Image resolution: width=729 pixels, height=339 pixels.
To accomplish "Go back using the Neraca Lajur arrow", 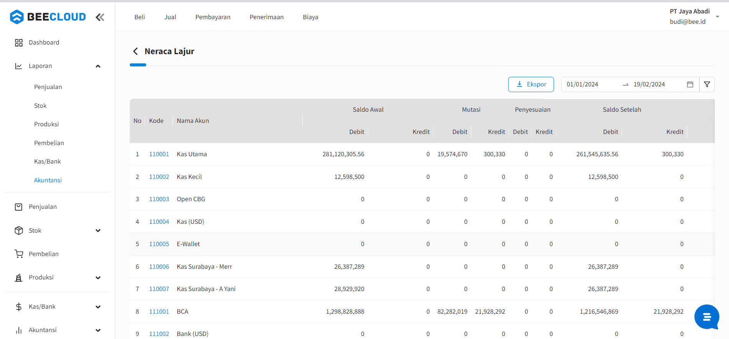I will point(135,51).
